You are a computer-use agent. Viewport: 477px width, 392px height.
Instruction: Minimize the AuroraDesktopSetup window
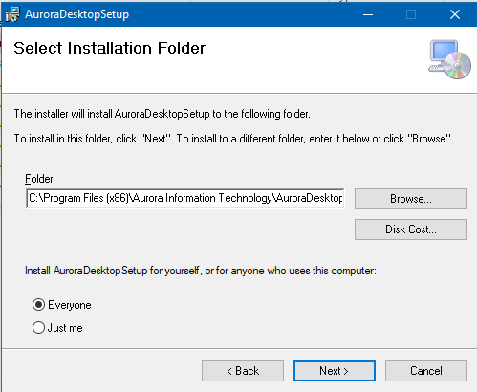(368, 14)
